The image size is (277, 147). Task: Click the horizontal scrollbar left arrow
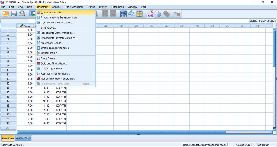click(18, 132)
